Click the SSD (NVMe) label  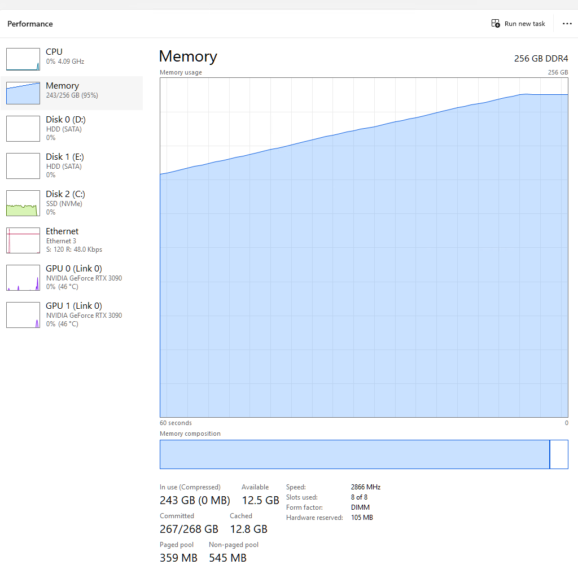(x=64, y=203)
